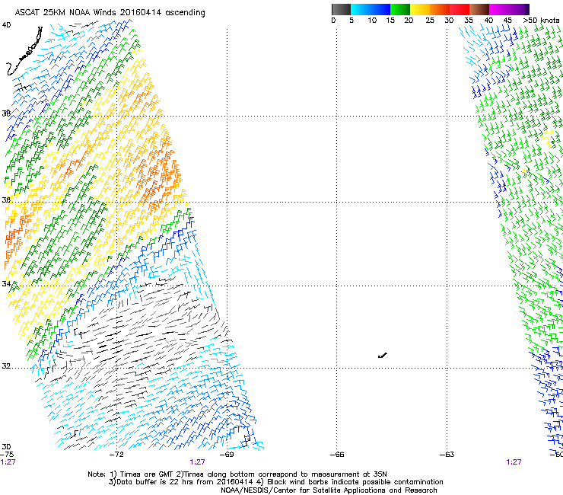Viewport: 563px width, 495px height.
Task: Click the black coastline outline in the top-left corner
Action: click(x=24, y=52)
